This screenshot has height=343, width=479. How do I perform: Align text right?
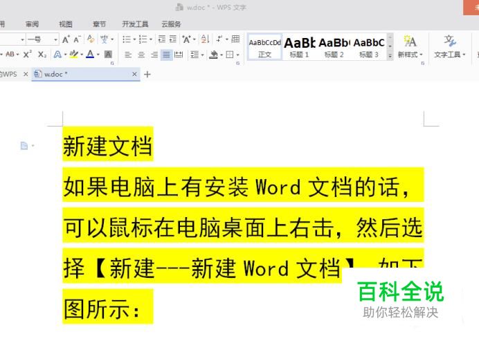point(154,55)
